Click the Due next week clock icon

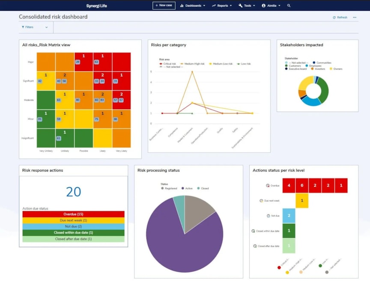(x=261, y=200)
